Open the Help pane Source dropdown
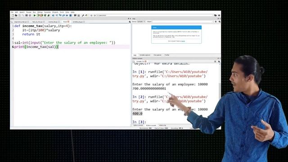 click(141, 22)
